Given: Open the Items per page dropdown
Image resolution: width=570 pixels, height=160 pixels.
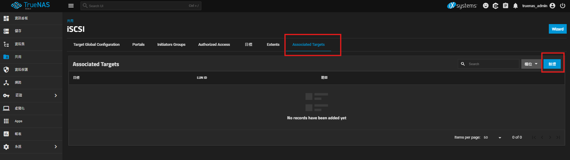Looking at the screenshot, I should tap(492, 137).
